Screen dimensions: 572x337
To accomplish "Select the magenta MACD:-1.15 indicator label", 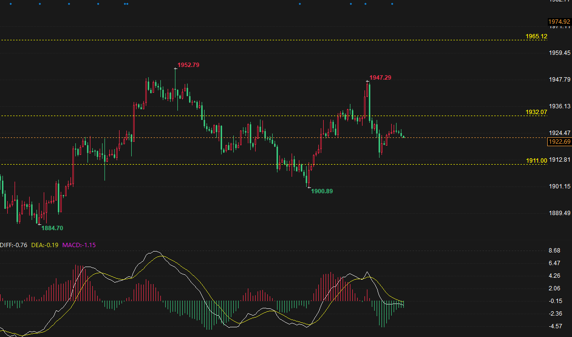I will [x=79, y=245].
